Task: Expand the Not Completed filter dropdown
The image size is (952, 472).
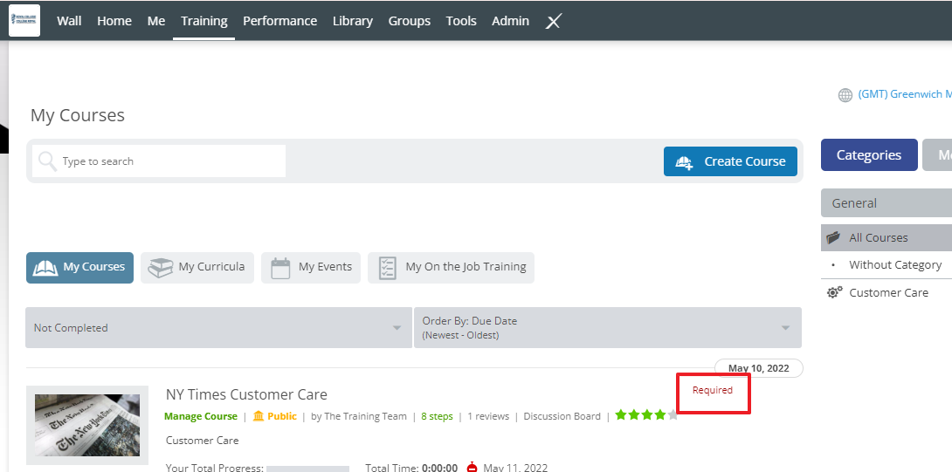Action: [218, 328]
